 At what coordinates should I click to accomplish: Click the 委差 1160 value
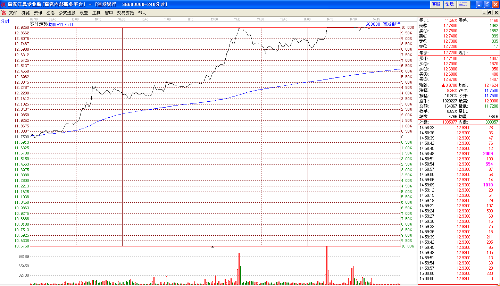(x=494, y=20)
